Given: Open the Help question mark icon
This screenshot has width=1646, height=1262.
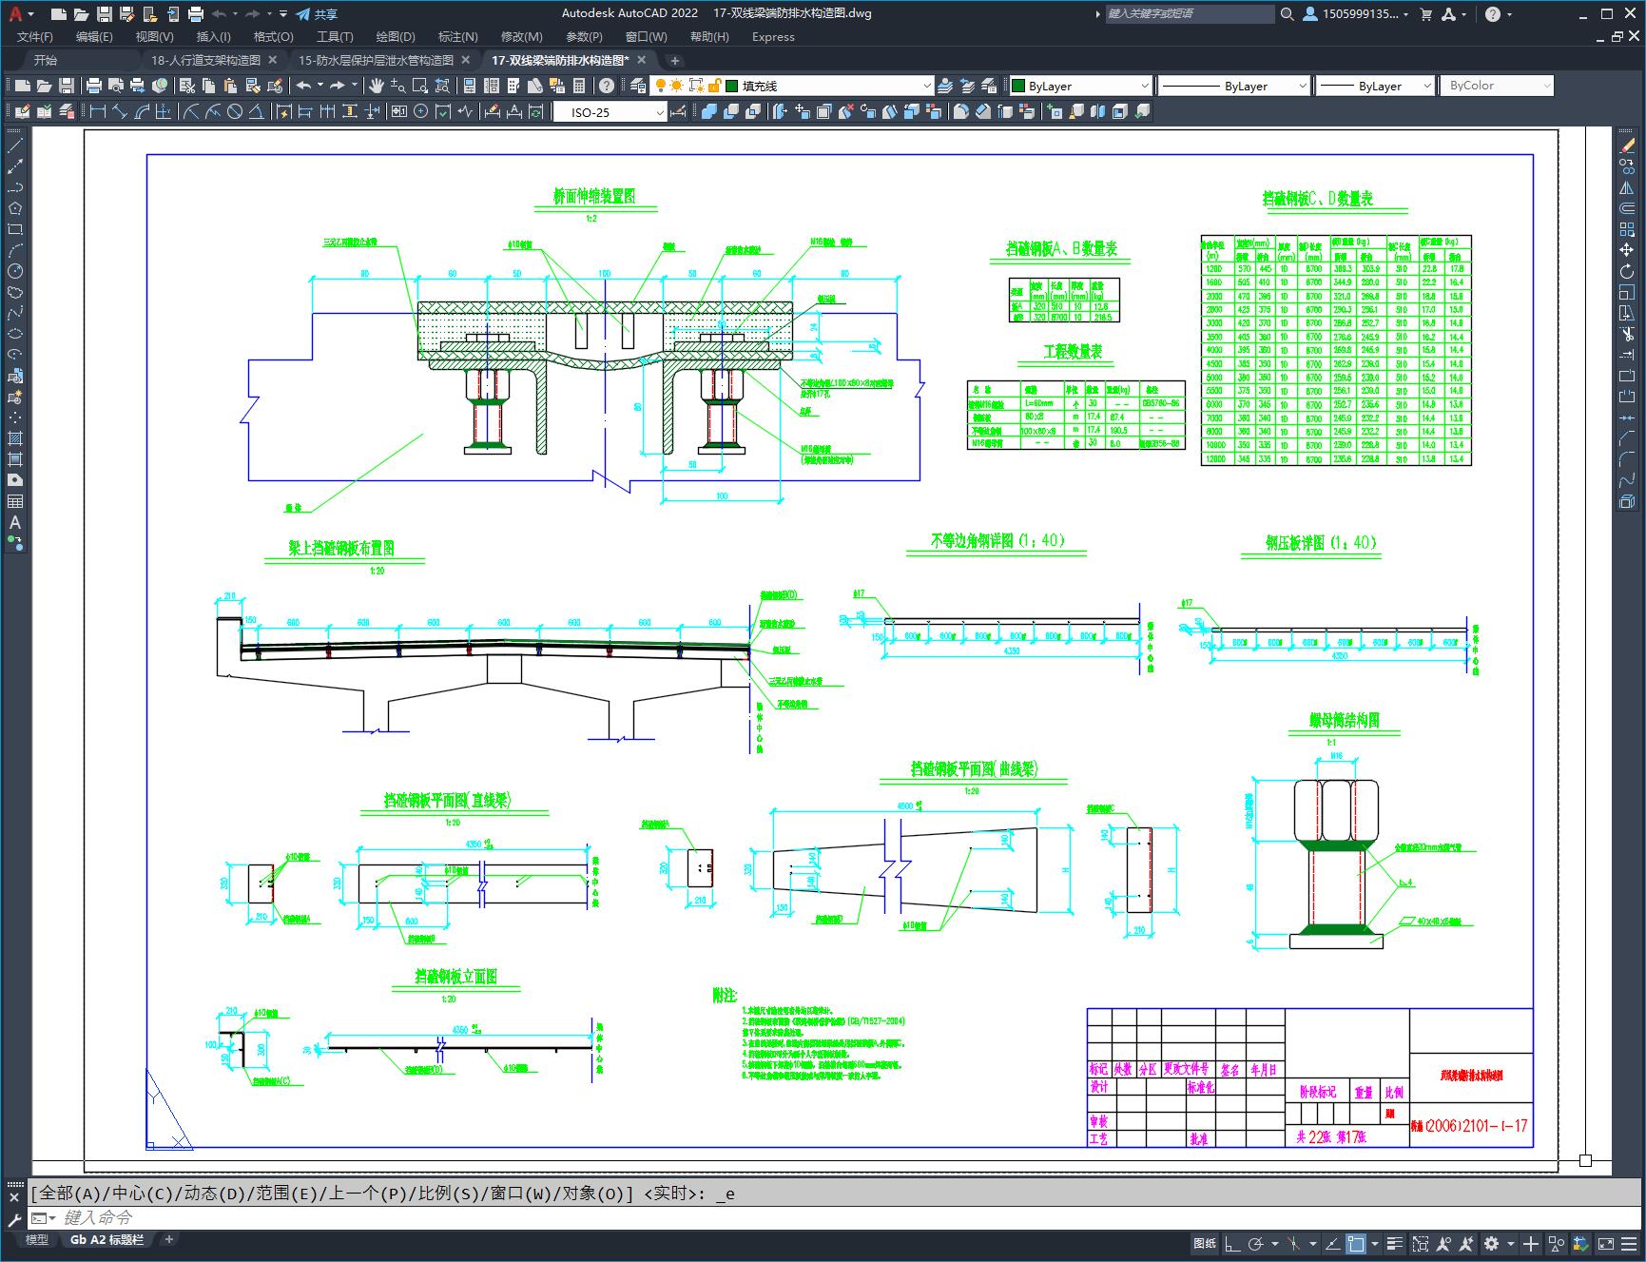Looking at the screenshot, I should (607, 86).
